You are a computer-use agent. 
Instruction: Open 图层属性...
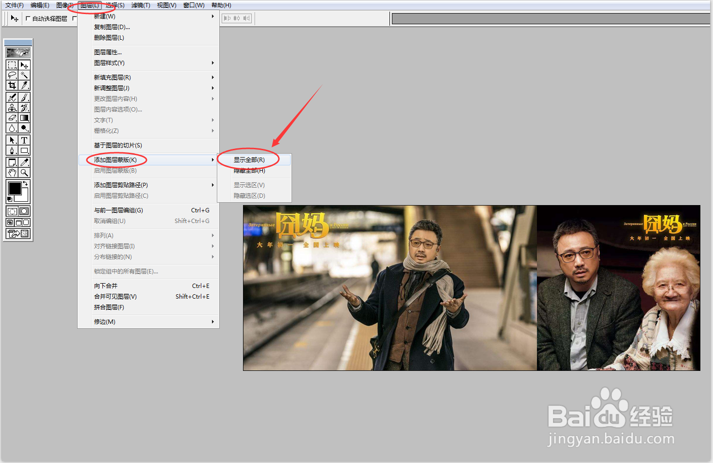(148, 52)
